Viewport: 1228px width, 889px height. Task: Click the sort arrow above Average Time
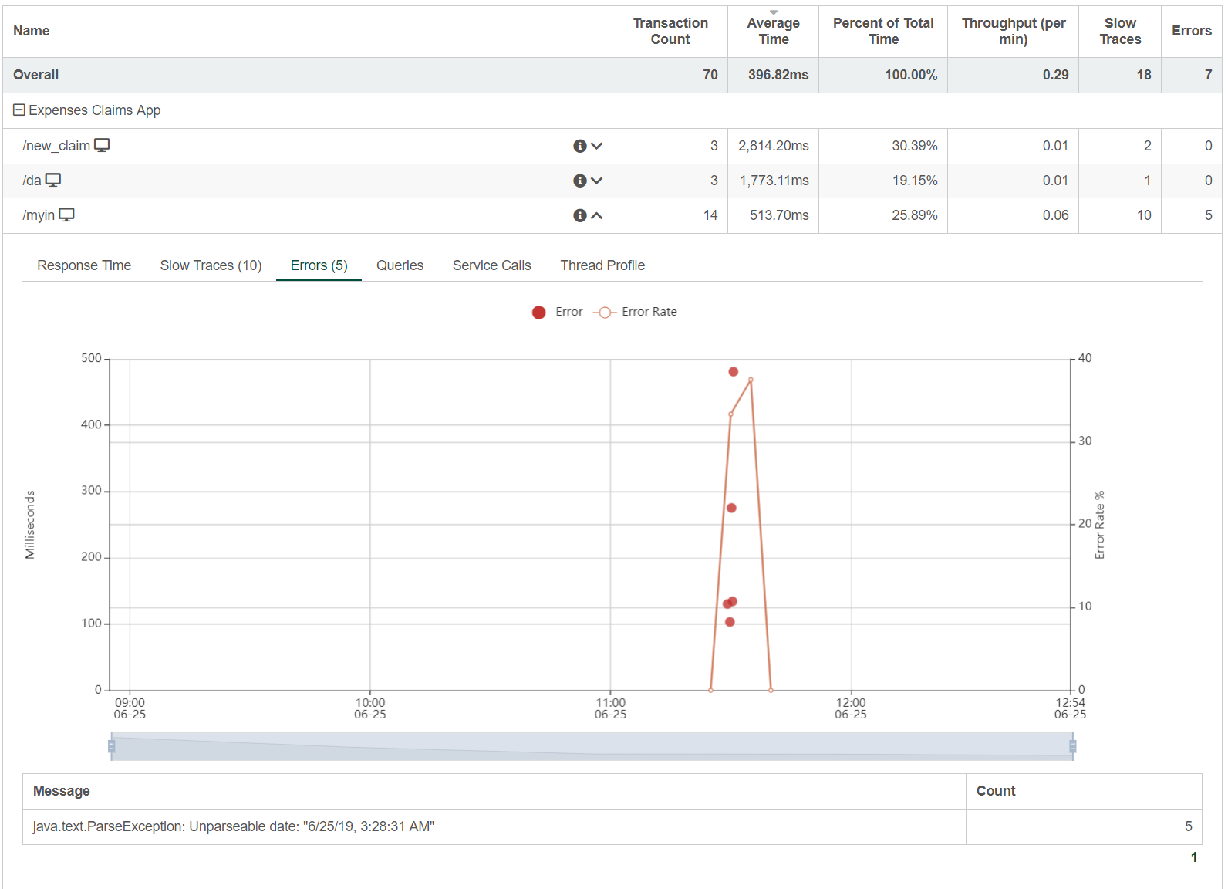(774, 12)
